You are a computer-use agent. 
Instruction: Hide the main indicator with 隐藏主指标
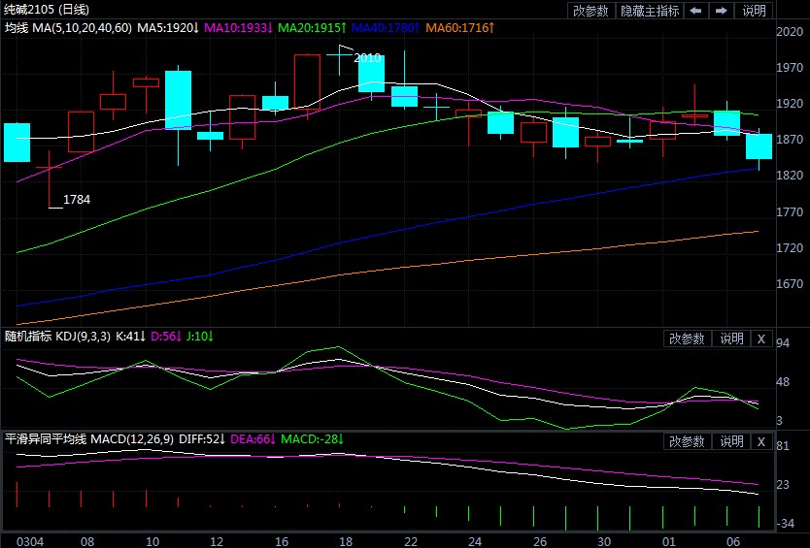[x=650, y=11]
